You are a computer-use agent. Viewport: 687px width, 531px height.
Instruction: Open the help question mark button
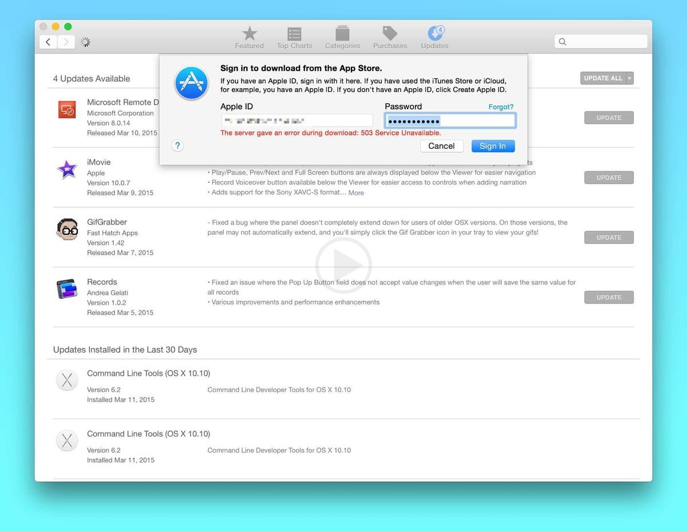point(177,146)
